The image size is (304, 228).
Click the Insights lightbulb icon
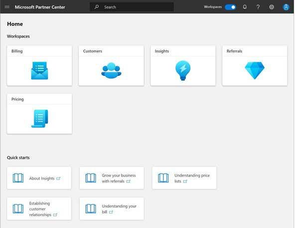coord(183,71)
